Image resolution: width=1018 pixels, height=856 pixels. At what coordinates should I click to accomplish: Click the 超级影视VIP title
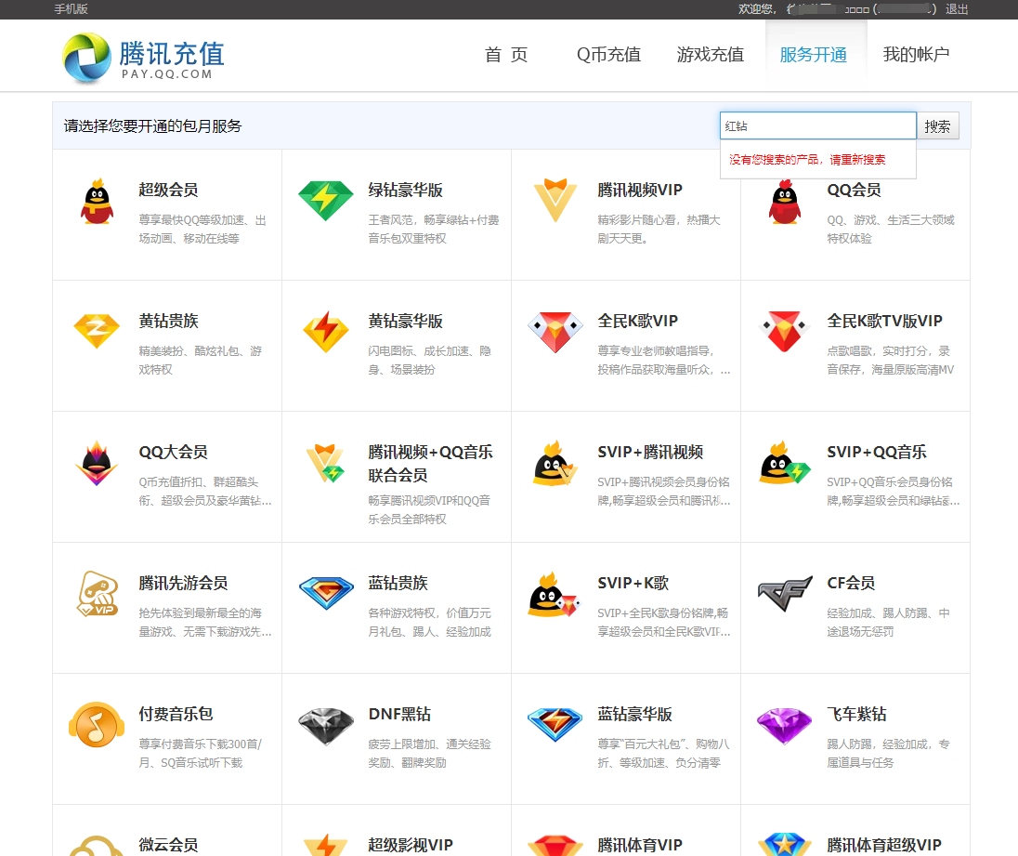411,845
